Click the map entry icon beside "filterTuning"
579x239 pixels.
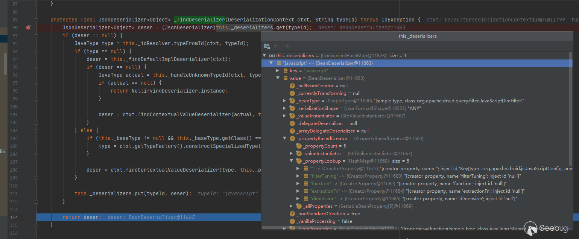tap(306, 176)
